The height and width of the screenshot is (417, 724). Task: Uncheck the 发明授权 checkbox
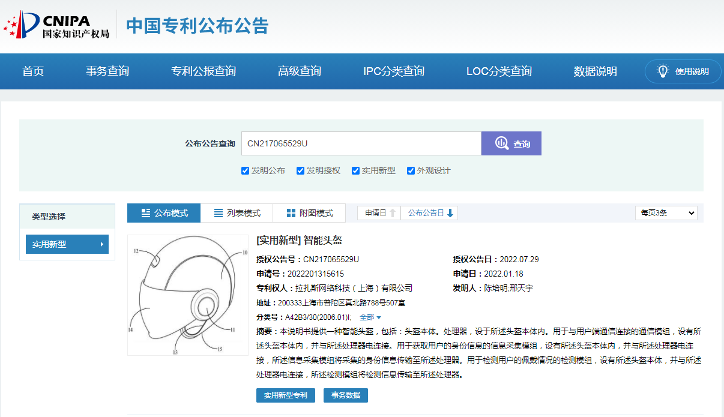[300, 170]
